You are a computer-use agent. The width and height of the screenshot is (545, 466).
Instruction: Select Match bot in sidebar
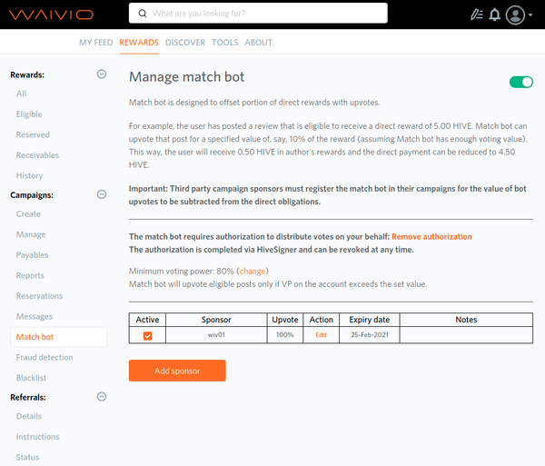pos(59,337)
